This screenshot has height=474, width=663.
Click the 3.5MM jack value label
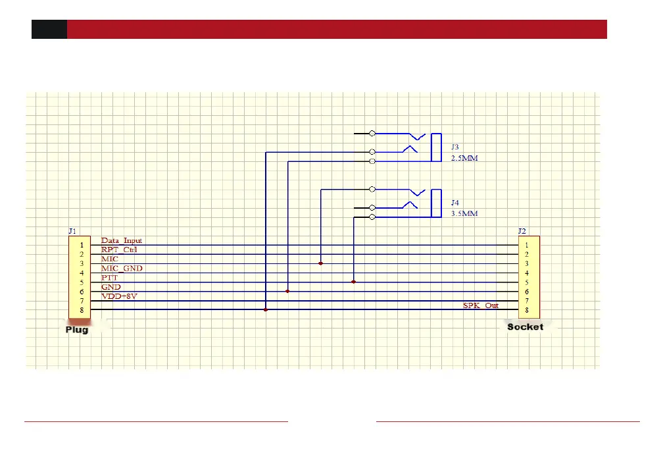(x=464, y=213)
